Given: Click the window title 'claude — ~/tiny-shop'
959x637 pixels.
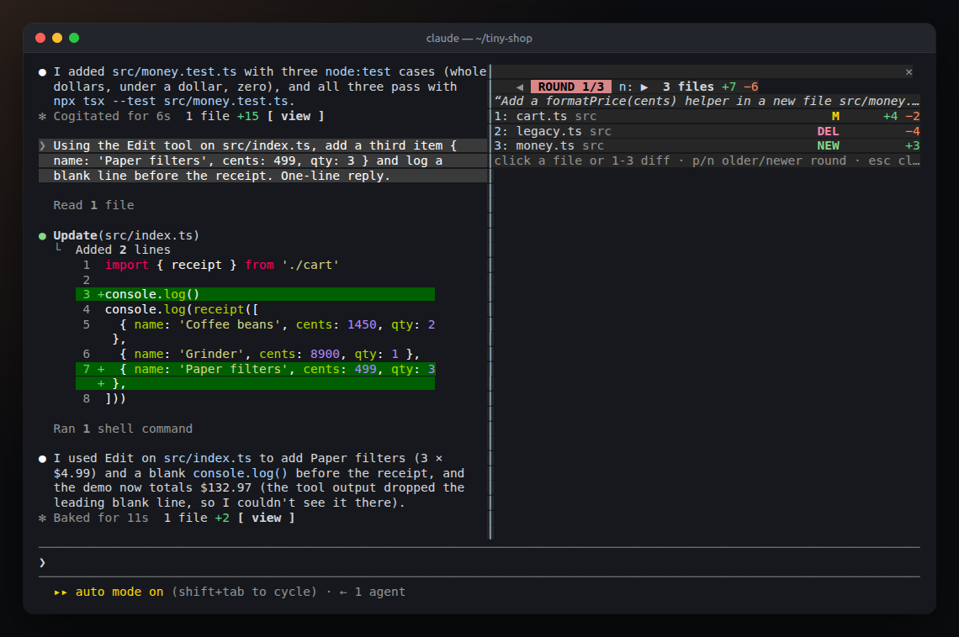Looking at the screenshot, I should (479, 38).
